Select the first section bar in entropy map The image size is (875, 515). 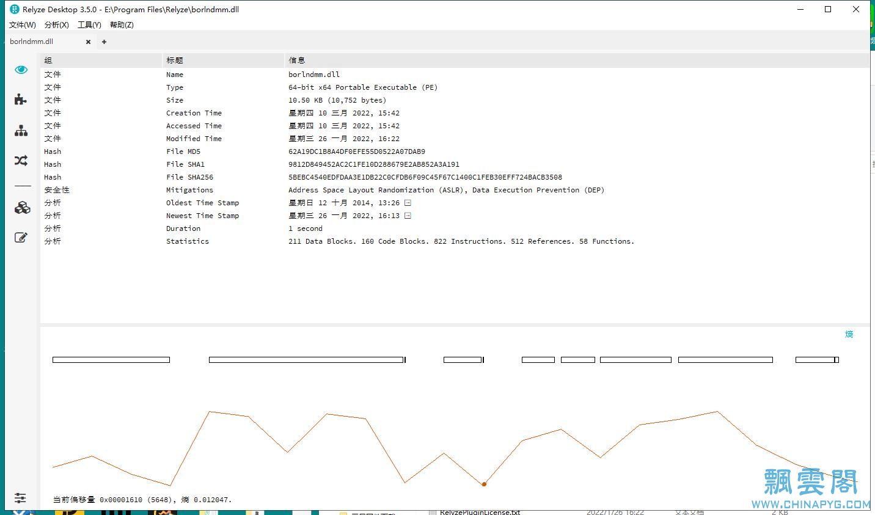tap(111, 360)
